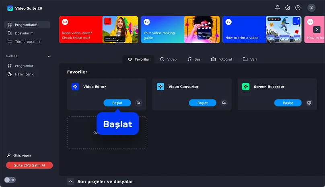Open the notifications bell icon
This screenshot has height=187, width=325.
[277, 8]
